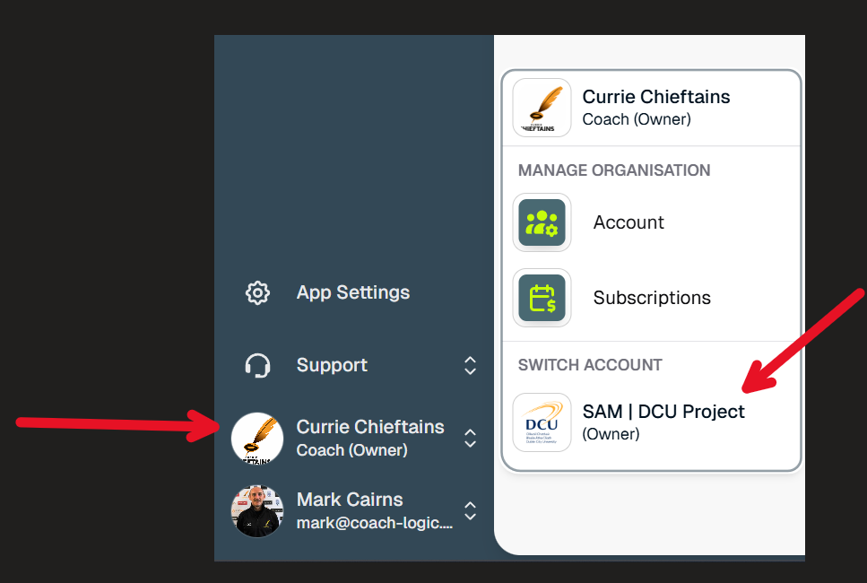This screenshot has height=583, width=867.
Task: Click Coach (Owner) role text in sidebar
Action: pyautogui.click(x=351, y=450)
